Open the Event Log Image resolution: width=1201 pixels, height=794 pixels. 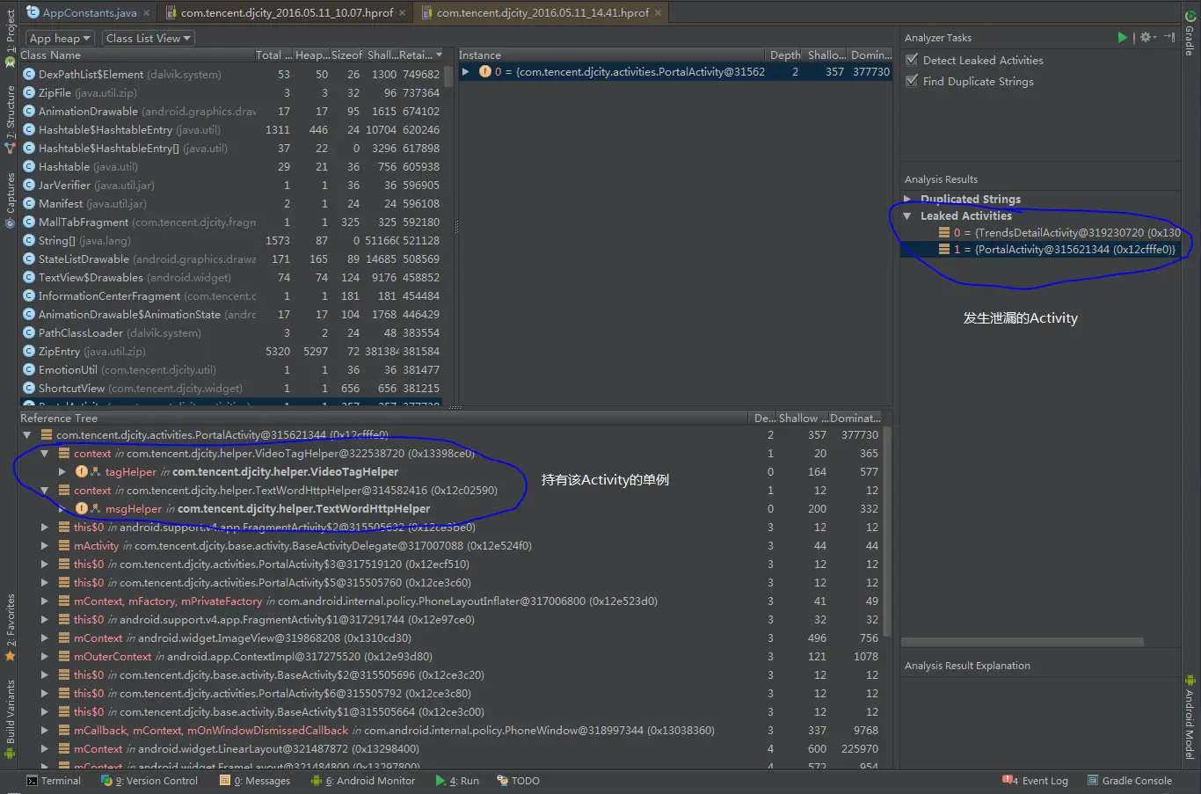1036,781
